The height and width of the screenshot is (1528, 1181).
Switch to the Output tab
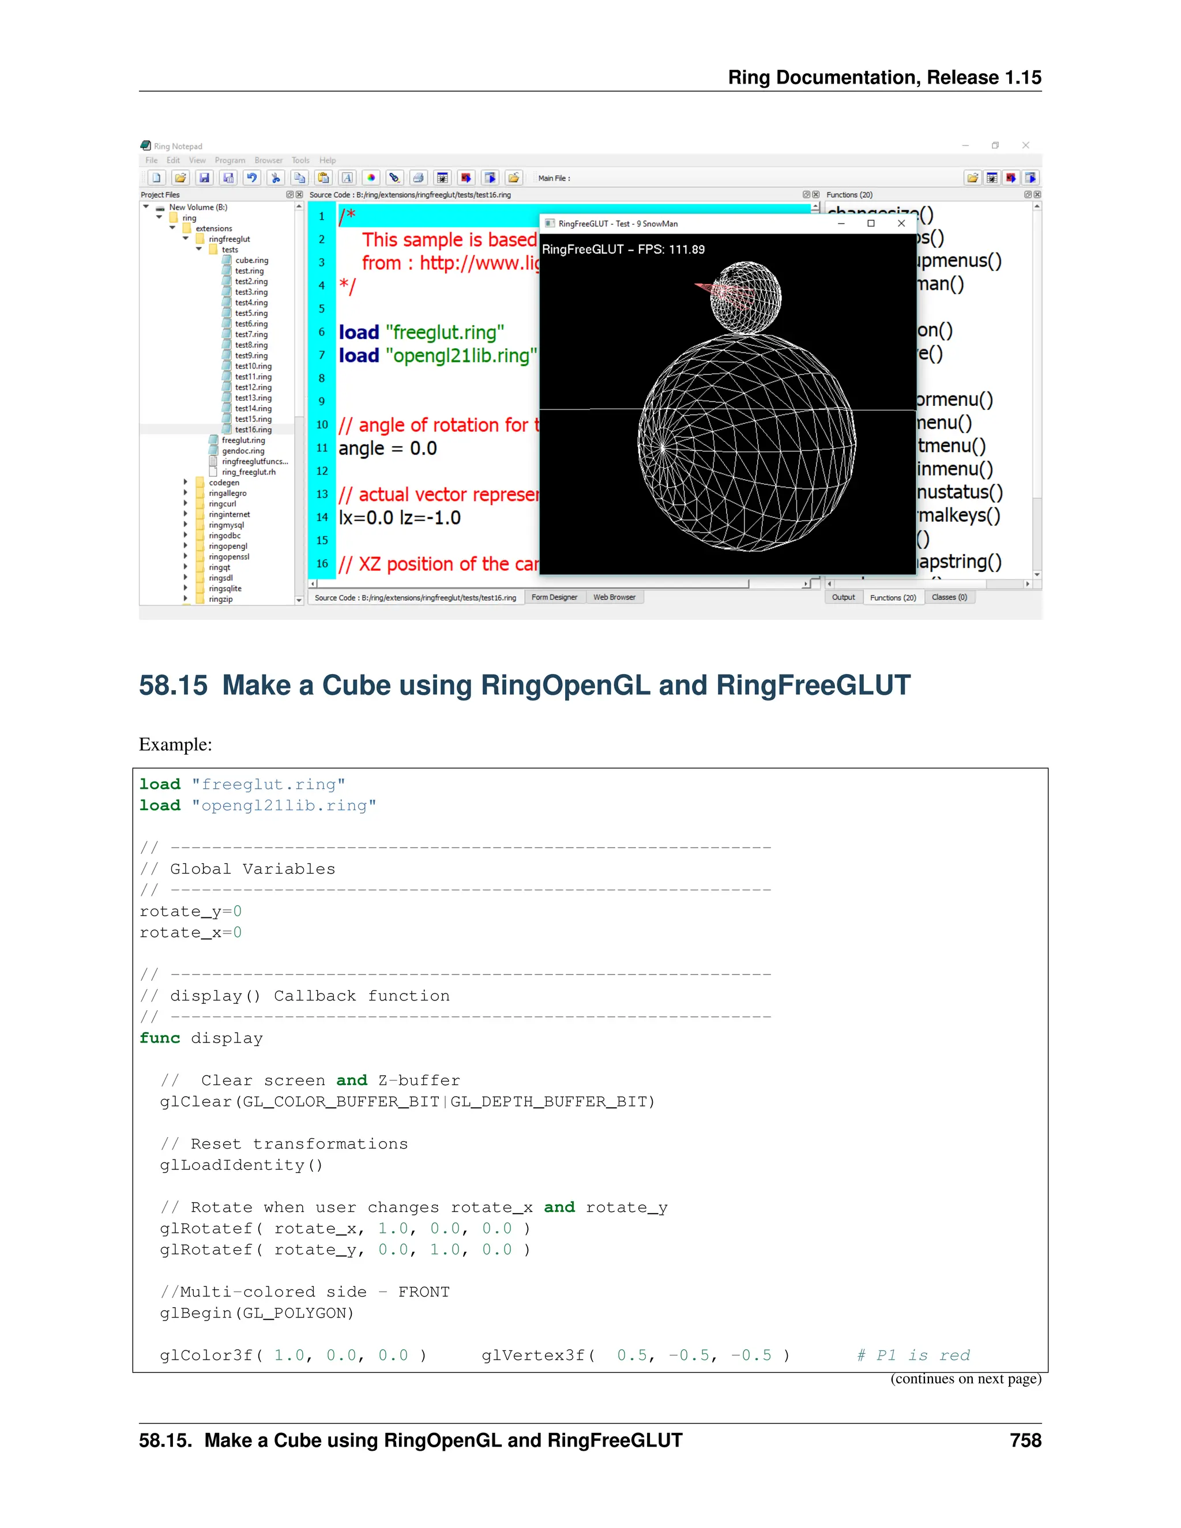(843, 597)
